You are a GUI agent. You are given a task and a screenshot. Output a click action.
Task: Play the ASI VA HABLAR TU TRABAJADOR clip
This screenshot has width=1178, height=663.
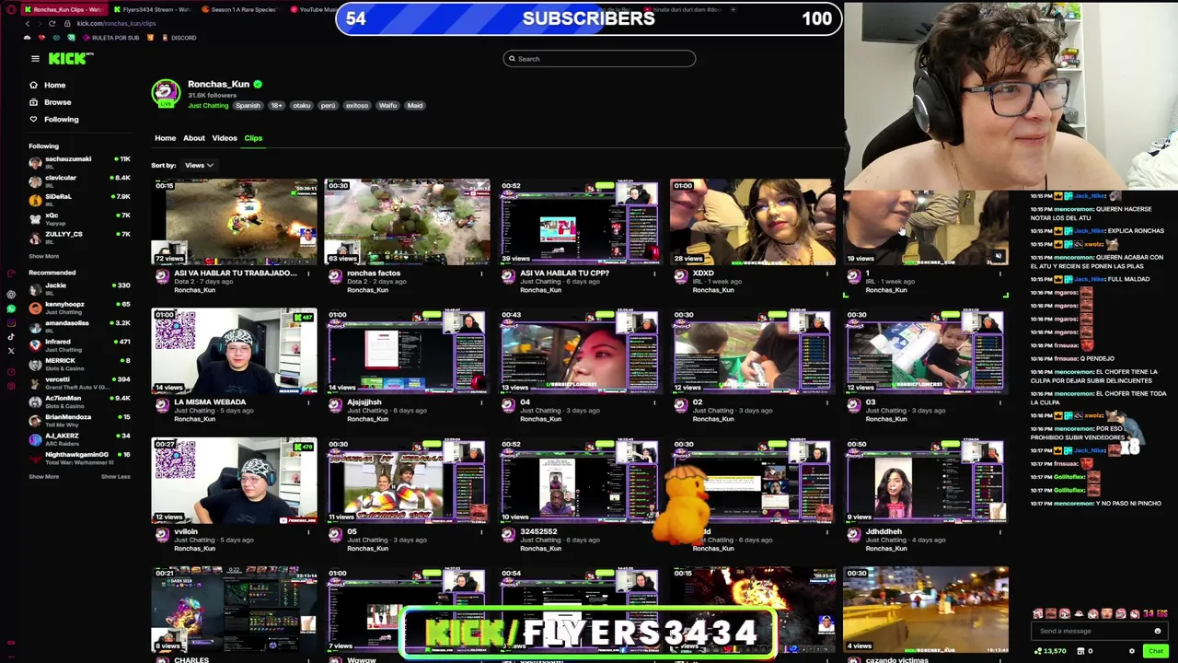[235, 222]
